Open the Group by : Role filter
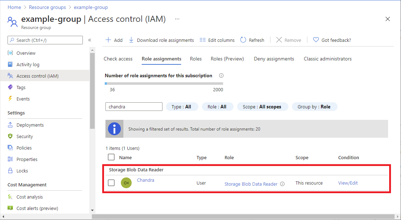401x220 pixels. [315, 107]
